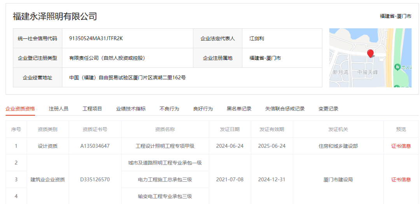Click row number 2 cell
Screen dimensions: 420x204
click(16, 163)
